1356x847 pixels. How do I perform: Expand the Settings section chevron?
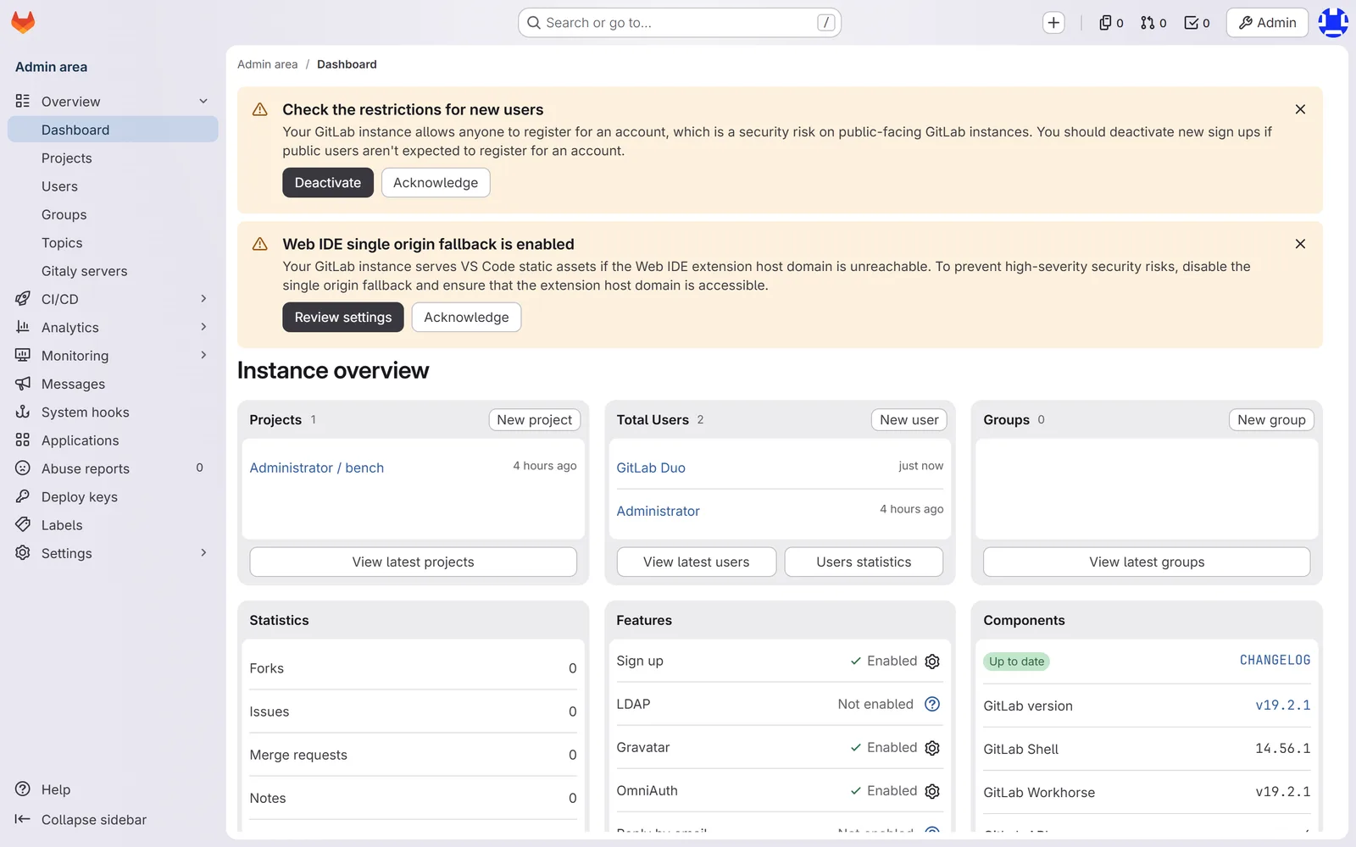pos(203,553)
